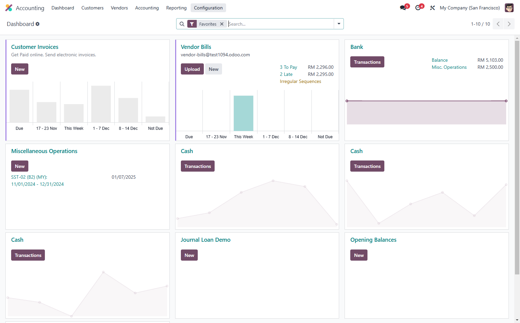Create New Journal Loan Demo entry

tap(189, 255)
